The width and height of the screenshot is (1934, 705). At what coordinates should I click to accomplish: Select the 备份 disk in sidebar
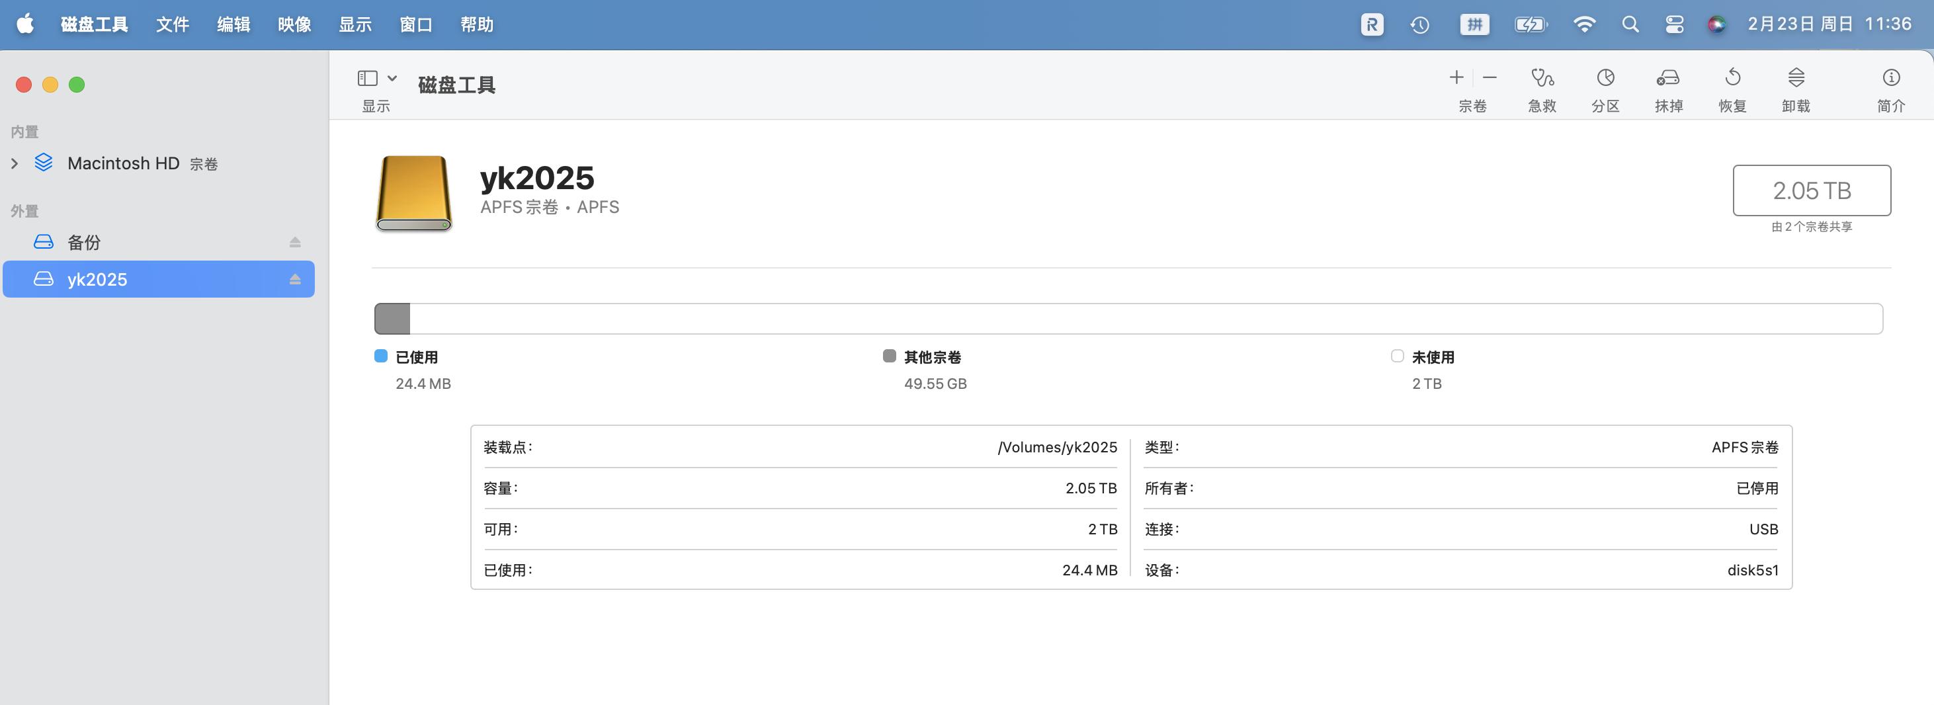[x=84, y=243]
